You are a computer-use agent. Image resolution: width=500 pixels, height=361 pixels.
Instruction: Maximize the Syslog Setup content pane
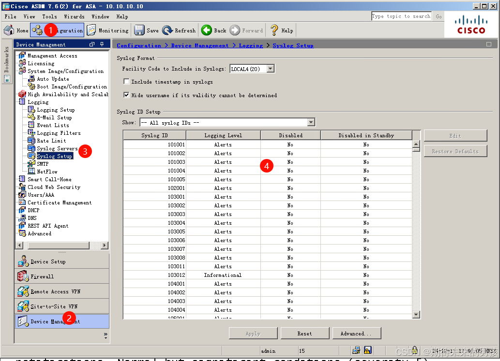[x=489, y=44]
